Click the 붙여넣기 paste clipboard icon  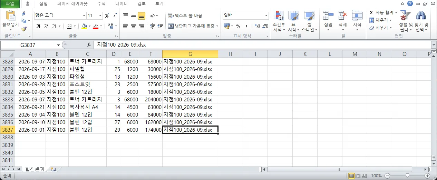click(x=11, y=16)
